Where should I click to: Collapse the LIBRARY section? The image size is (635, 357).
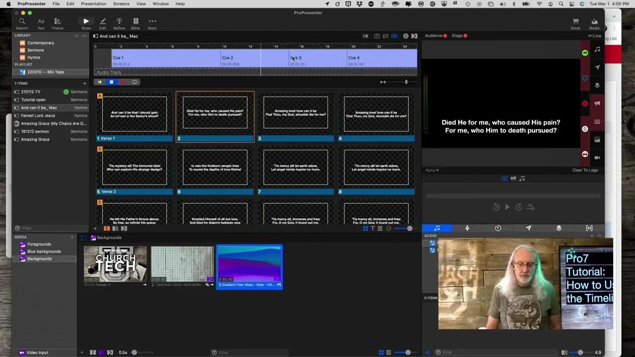[84, 35]
